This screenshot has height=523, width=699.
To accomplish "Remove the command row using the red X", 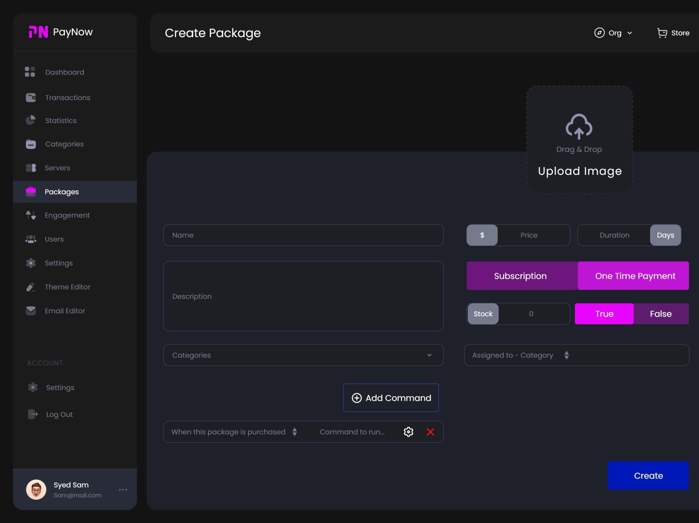I will click(430, 432).
